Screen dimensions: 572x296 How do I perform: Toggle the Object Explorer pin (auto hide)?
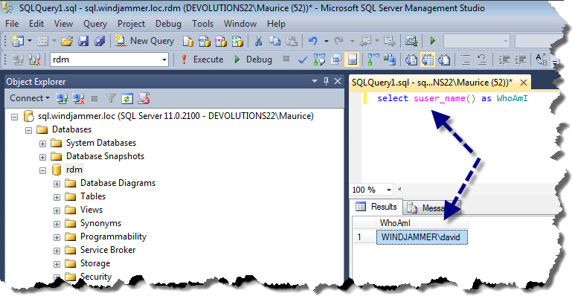326,81
